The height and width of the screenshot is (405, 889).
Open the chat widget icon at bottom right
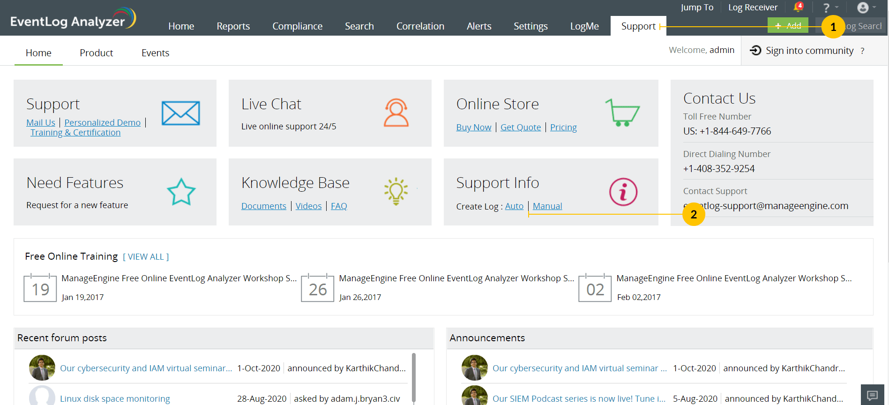(x=872, y=395)
